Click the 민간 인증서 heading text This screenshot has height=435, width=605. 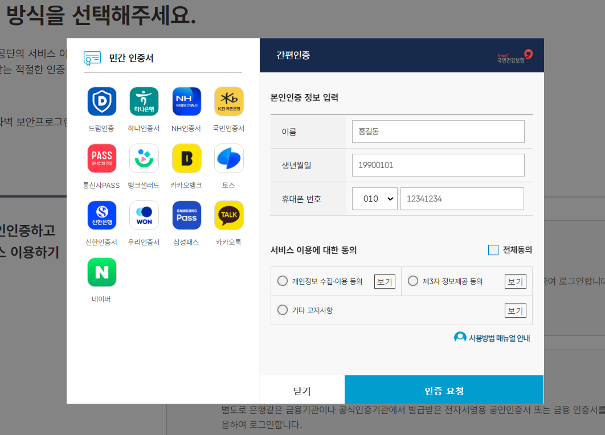(131, 58)
